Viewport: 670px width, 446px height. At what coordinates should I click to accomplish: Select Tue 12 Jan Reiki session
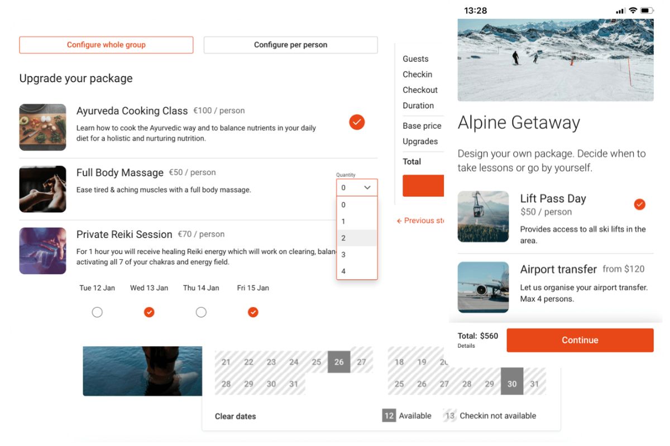click(97, 312)
